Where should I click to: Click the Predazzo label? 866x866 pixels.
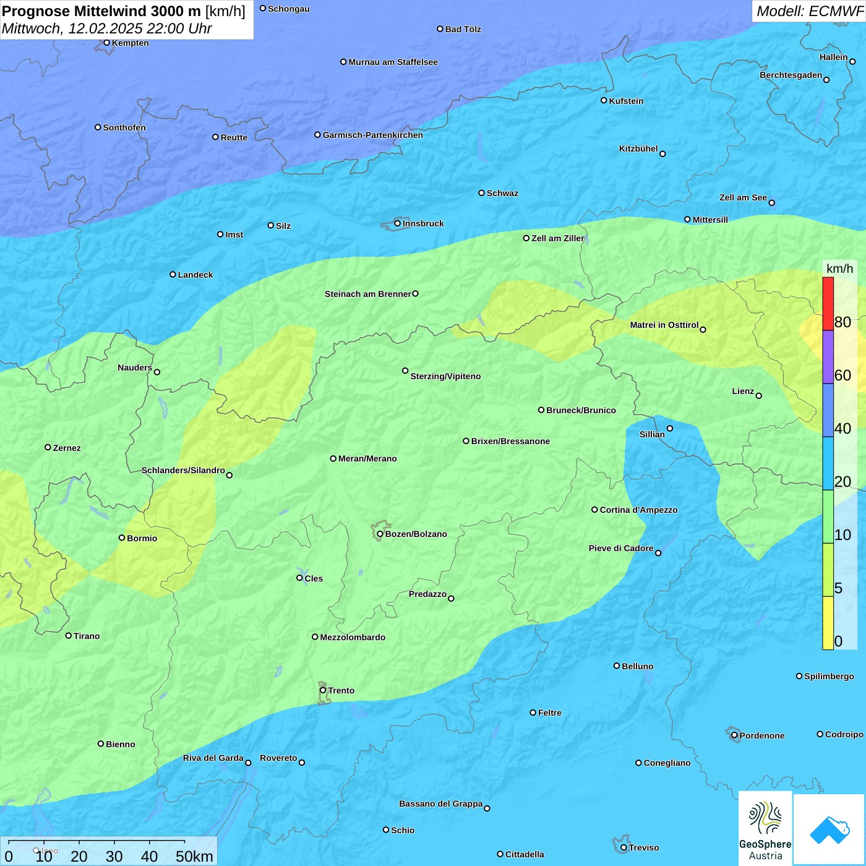pos(427,594)
